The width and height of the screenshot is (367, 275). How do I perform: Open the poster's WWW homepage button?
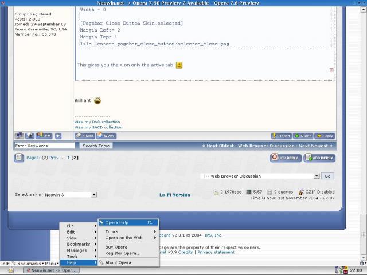click(x=106, y=136)
